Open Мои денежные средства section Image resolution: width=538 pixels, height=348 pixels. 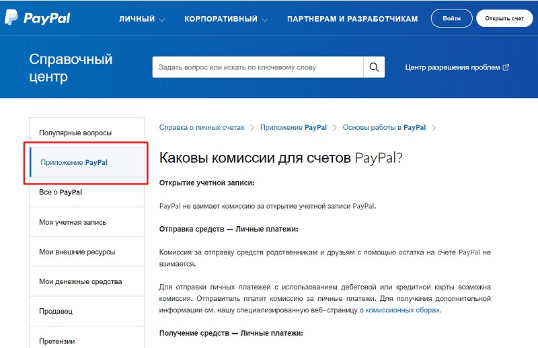pyautogui.click(x=87, y=281)
